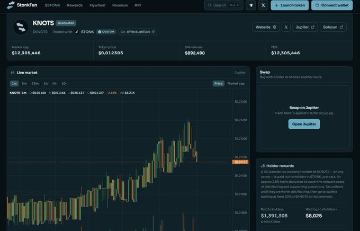Click the Holder rewards icon
The image size is (360, 231).
click(263, 166)
